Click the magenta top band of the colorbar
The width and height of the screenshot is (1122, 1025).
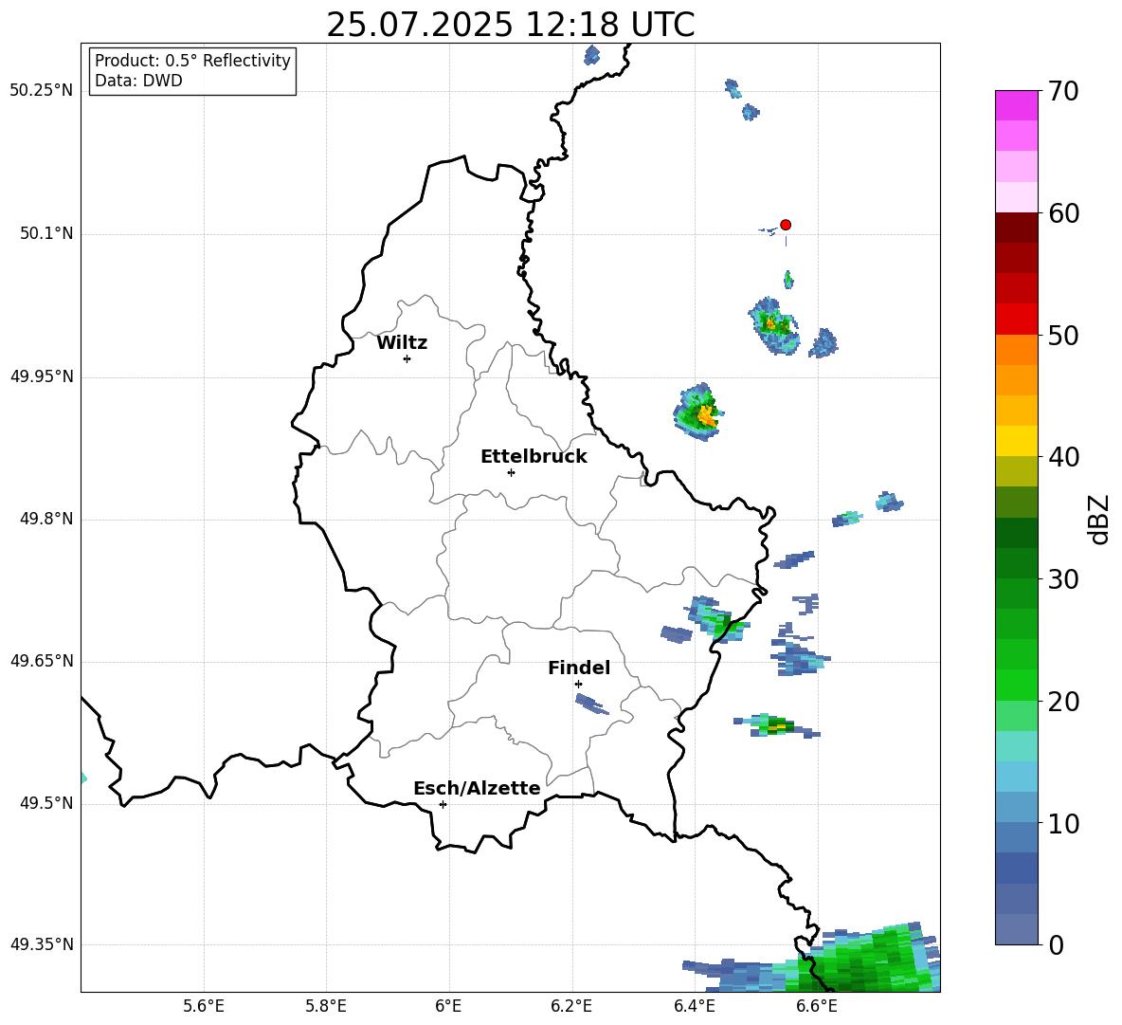(1016, 105)
